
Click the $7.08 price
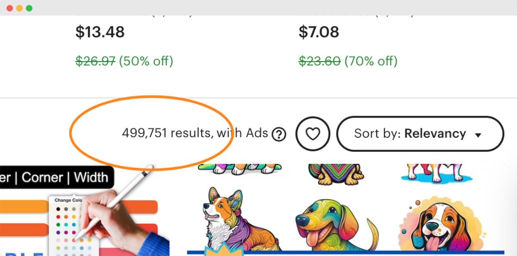pyautogui.click(x=319, y=32)
